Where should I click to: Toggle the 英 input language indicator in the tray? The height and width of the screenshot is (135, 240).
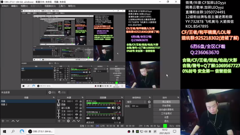coord(150,131)
